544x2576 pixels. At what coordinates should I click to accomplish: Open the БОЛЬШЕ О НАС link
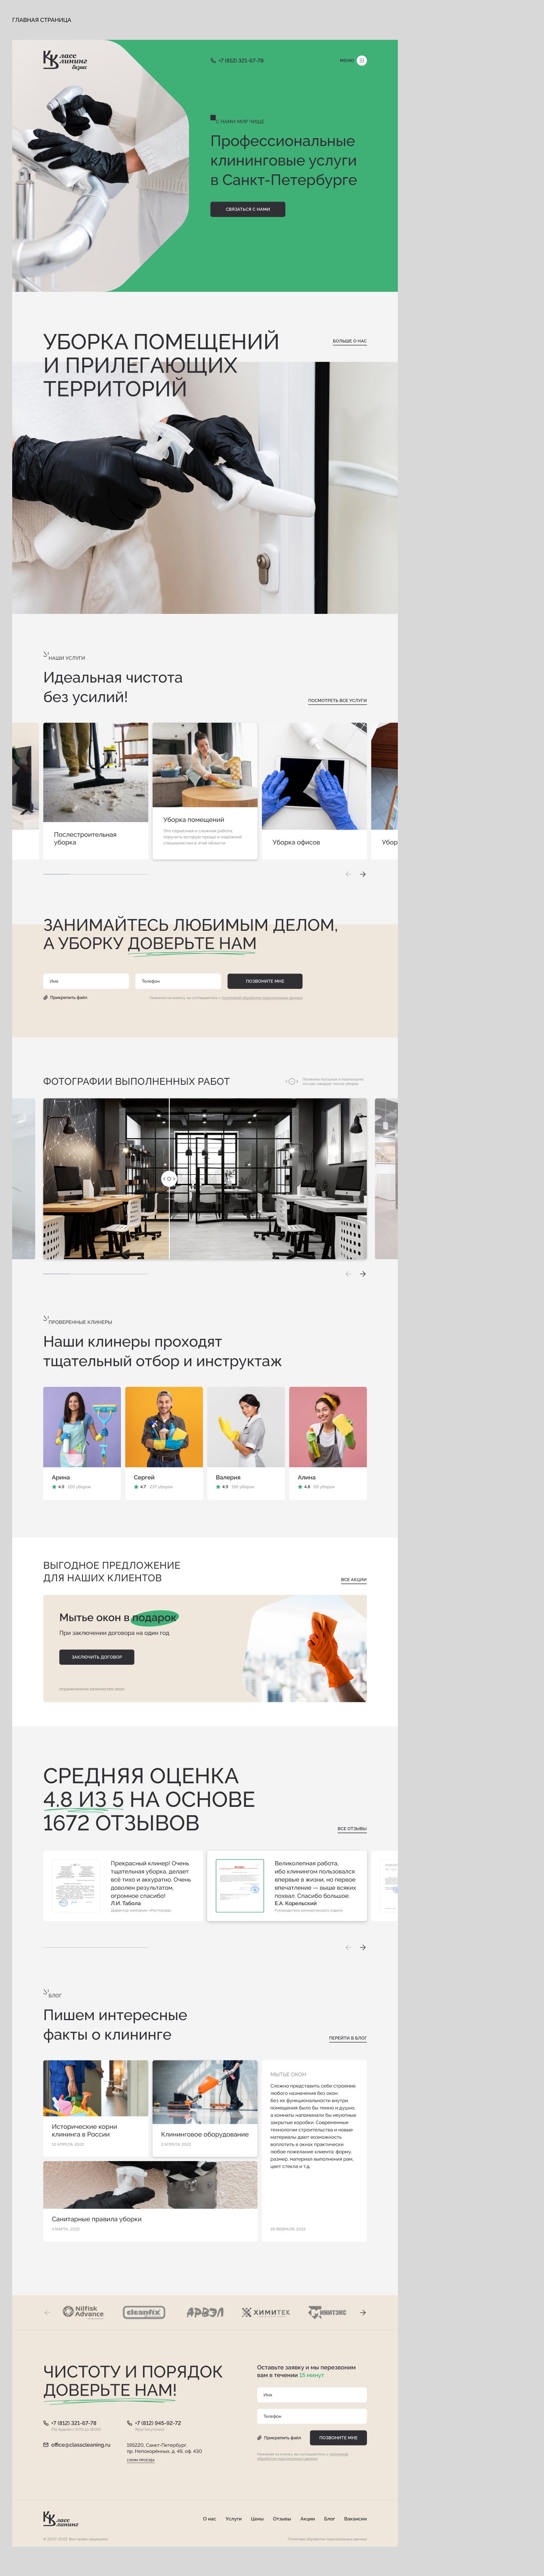(x=350, y=341)
